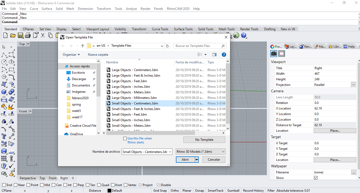Select the Polyline tool
The height and width of the screenshot is (193, 360).
point(4,55)
